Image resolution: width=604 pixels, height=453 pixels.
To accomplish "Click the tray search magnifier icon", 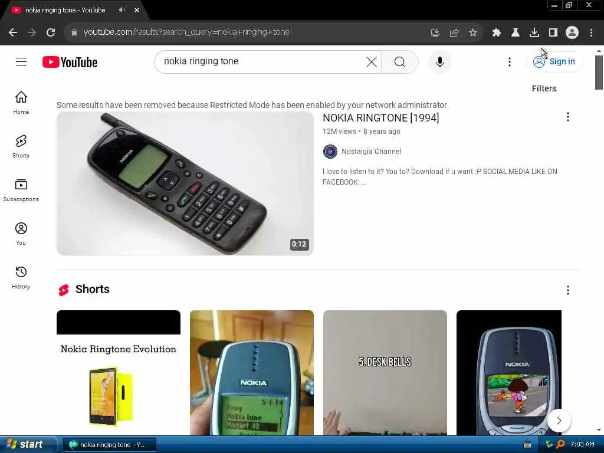I will tap(560, 445).
